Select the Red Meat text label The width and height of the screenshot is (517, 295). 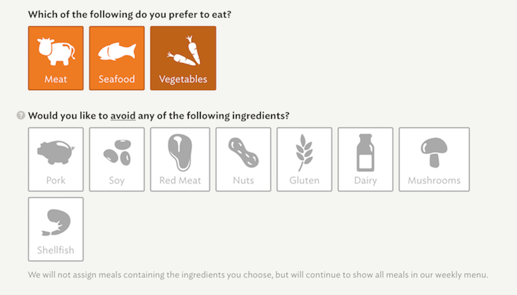click(180, 180)
